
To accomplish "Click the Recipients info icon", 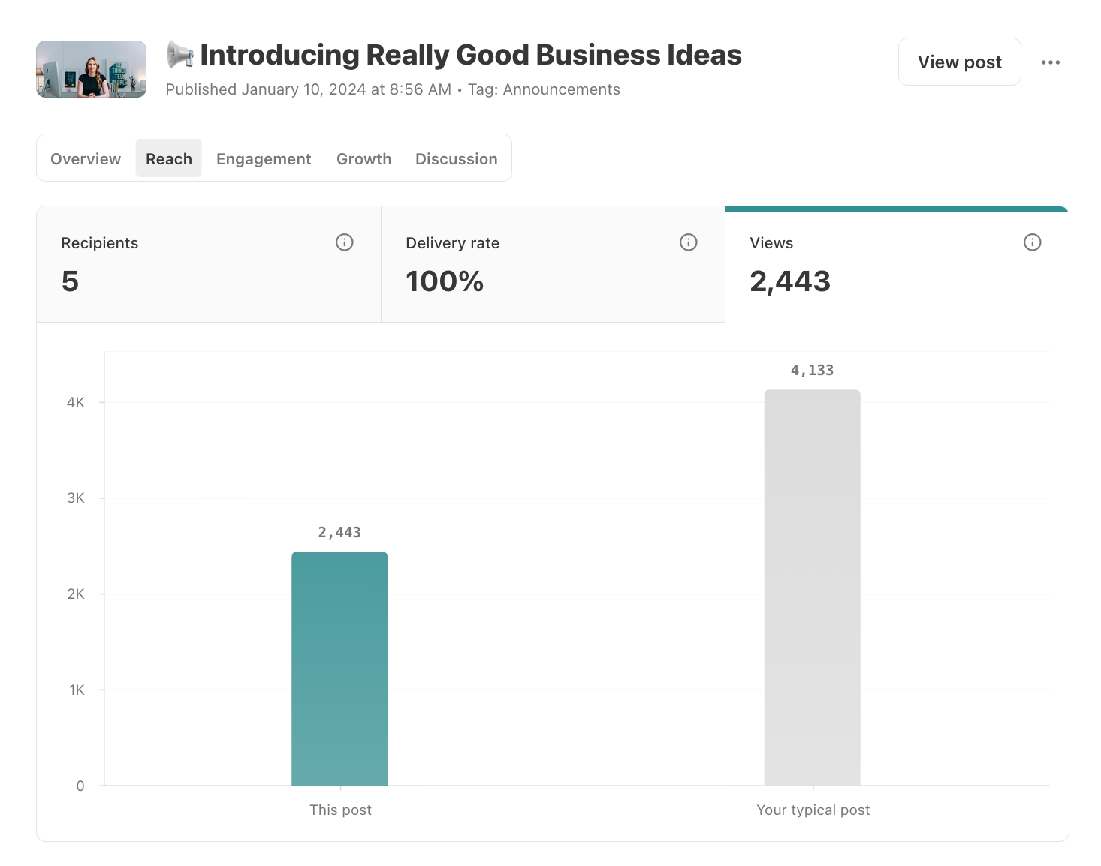I will click(x=344, y=242).
